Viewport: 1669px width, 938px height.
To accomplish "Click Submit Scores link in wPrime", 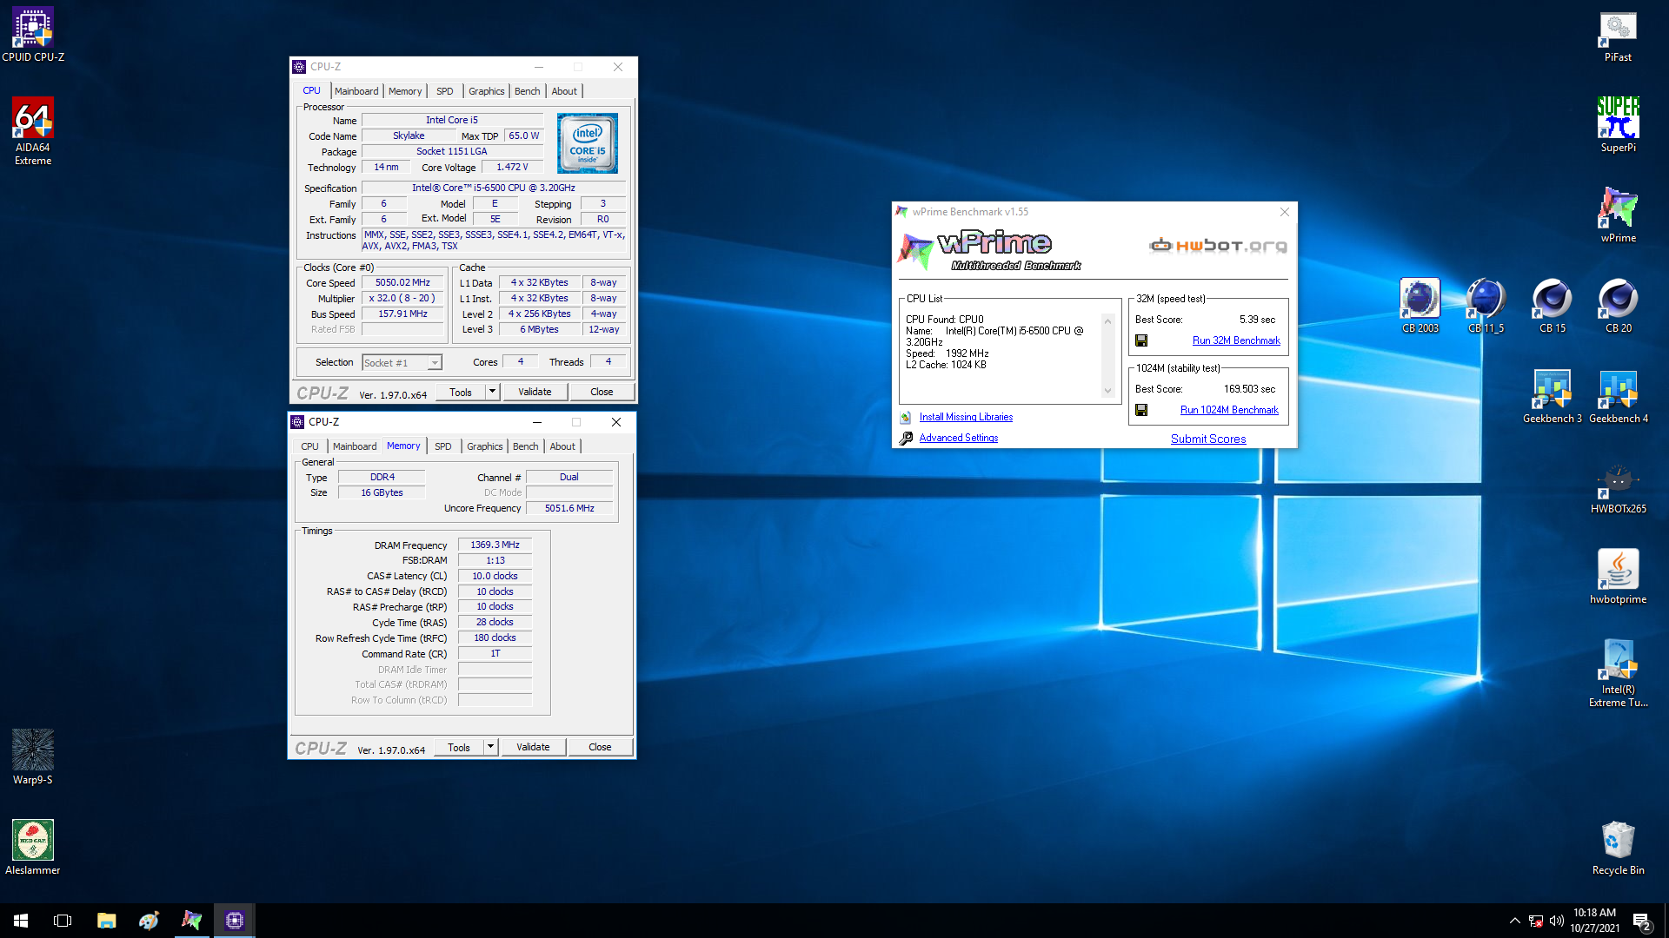I will 1208,439.
